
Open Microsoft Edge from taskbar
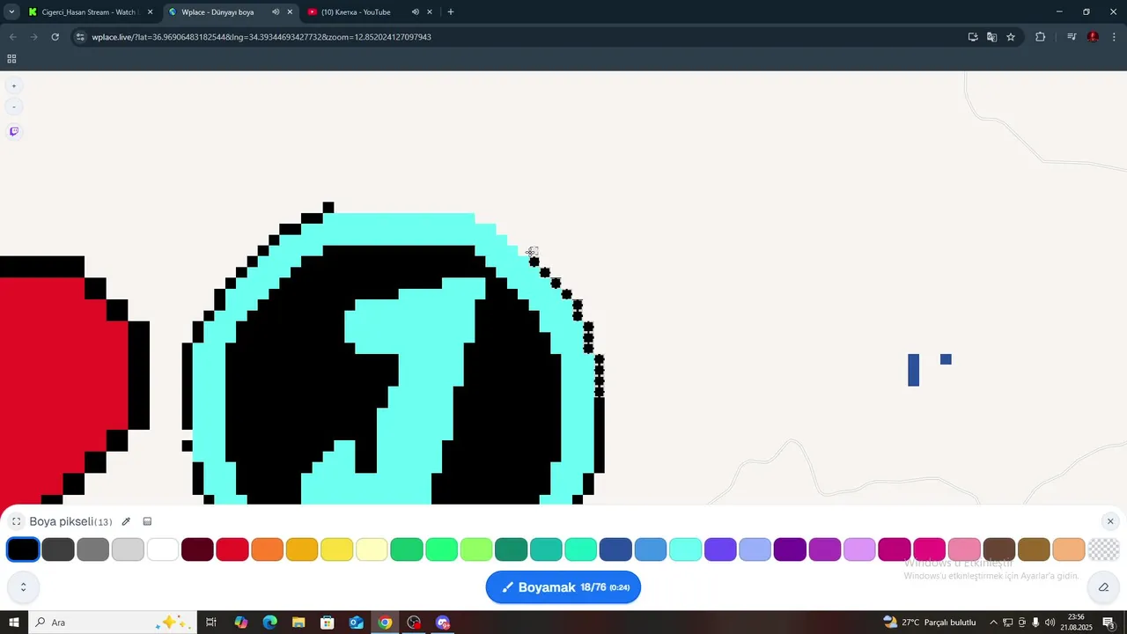pos(269,623)
